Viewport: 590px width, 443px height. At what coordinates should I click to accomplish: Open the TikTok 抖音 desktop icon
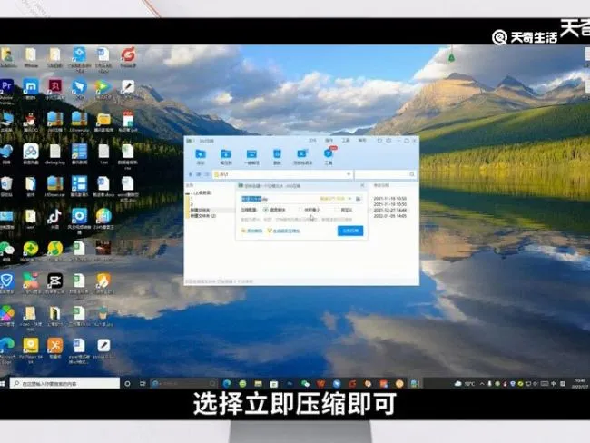tap(55, 219)
